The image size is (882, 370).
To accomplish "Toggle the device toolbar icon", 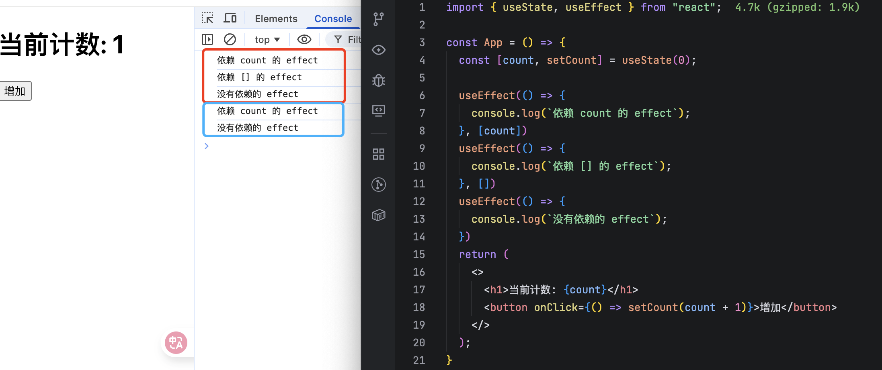I will (x=230, y=18).
